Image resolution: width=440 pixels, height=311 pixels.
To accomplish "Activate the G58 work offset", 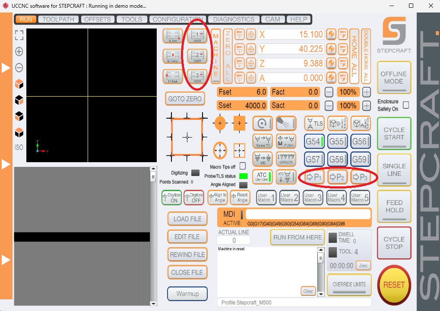I will point(338,159).
